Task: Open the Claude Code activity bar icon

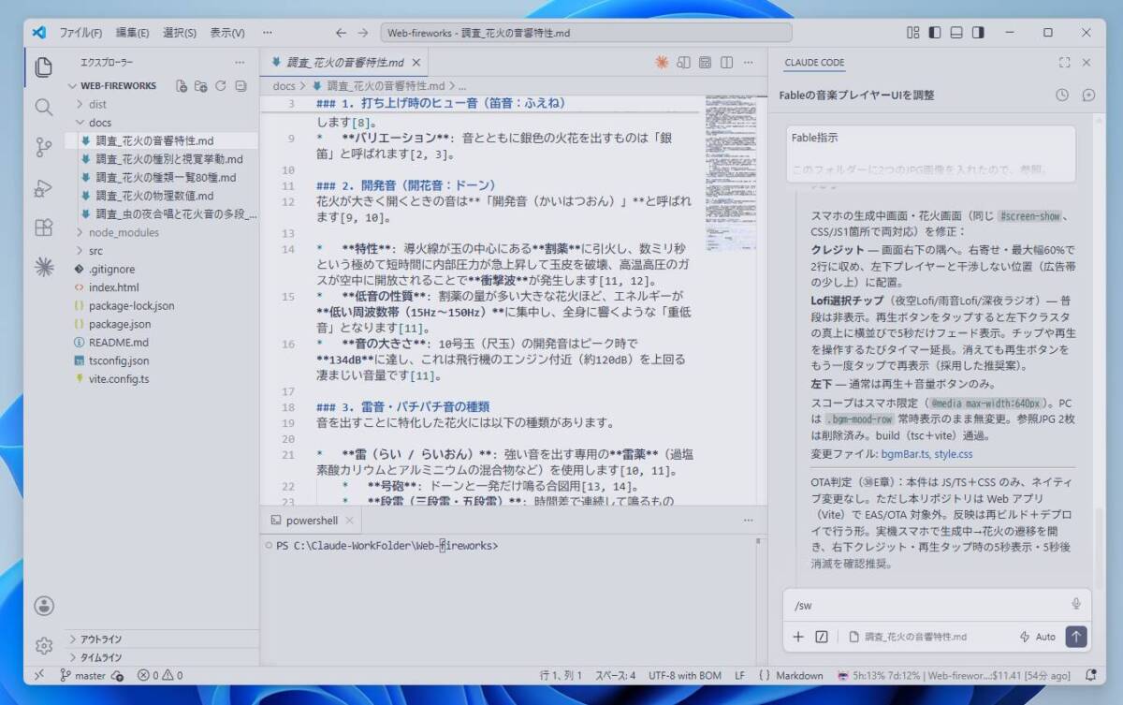Action: (x=43, y=268)
